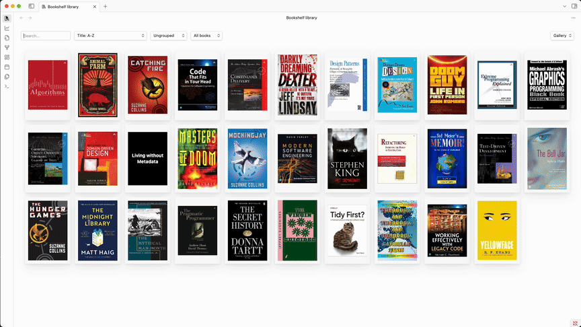Open The Bell Jar book cover
Image resolution: width=581 pixels, height=327 pixels.
(x=547, y=159)
